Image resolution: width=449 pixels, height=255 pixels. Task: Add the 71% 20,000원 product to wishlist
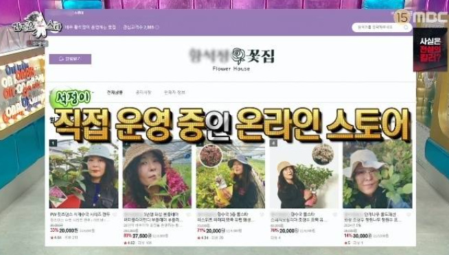[262, 214]
